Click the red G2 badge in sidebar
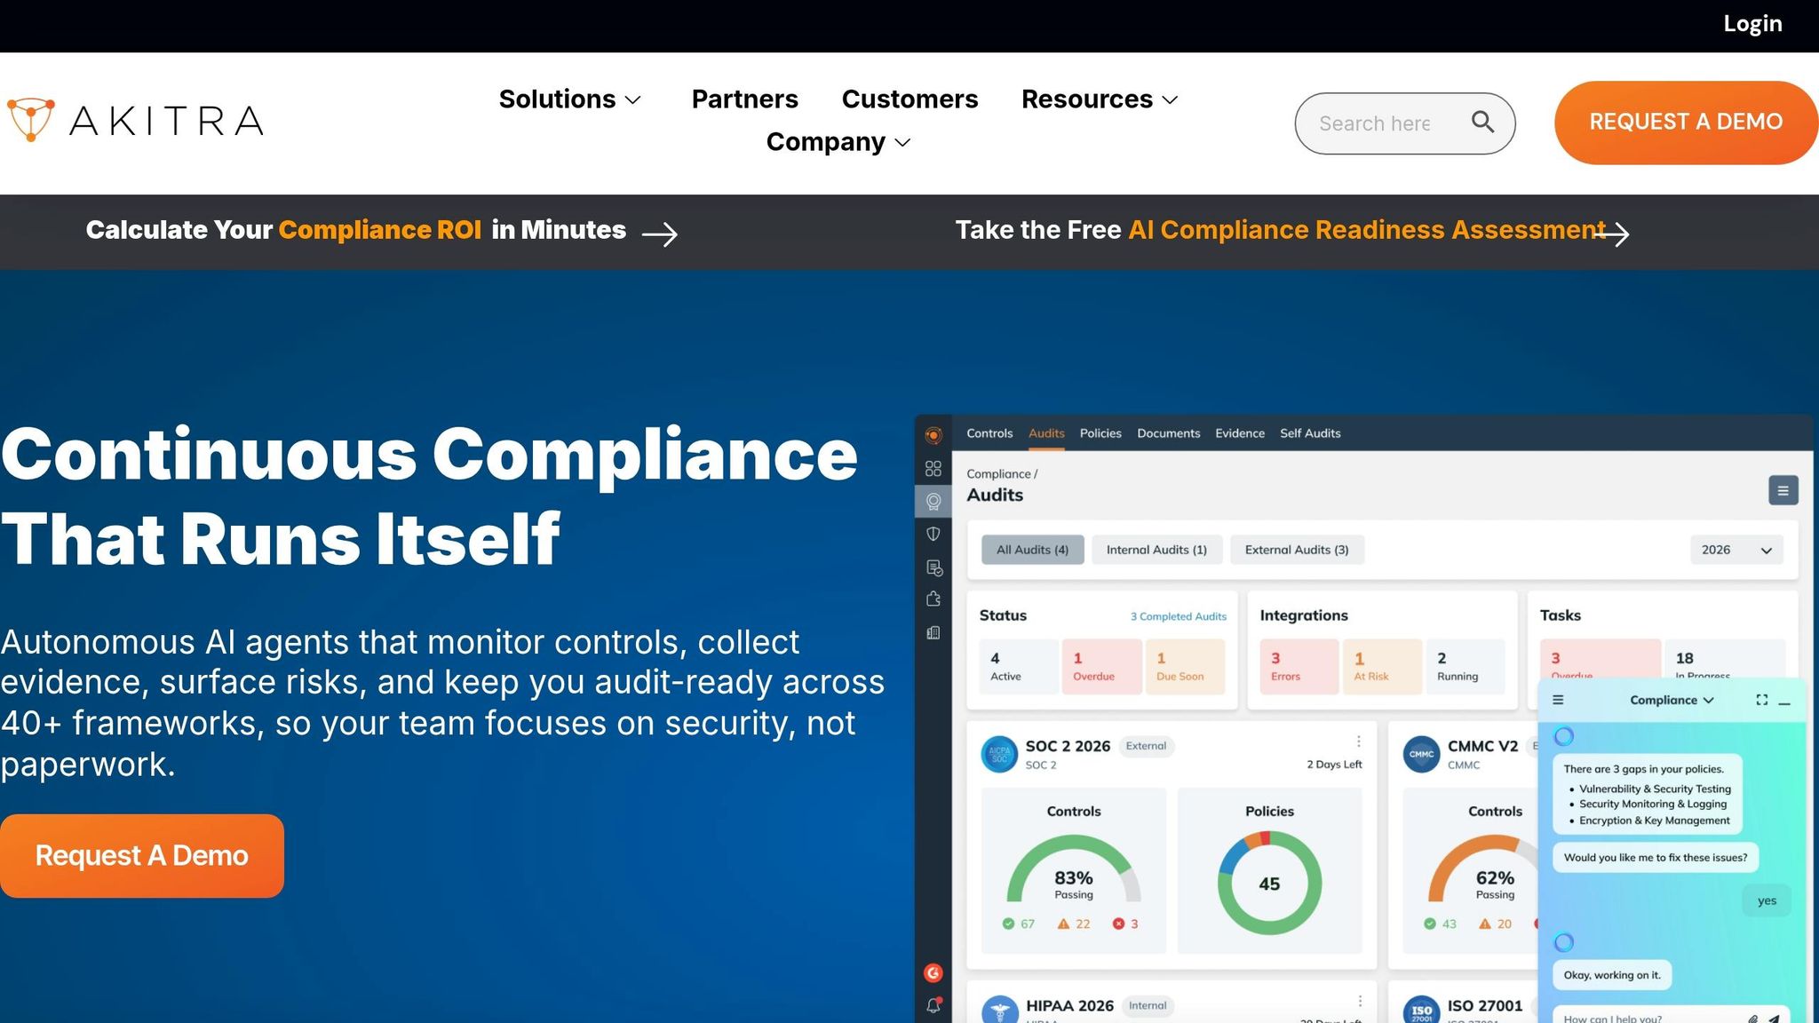Viewport: 1819px width, 1023px height. click(933, 973)
